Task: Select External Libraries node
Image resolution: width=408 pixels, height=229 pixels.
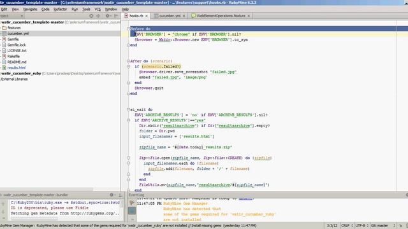Action: click(x=14, y=79)
